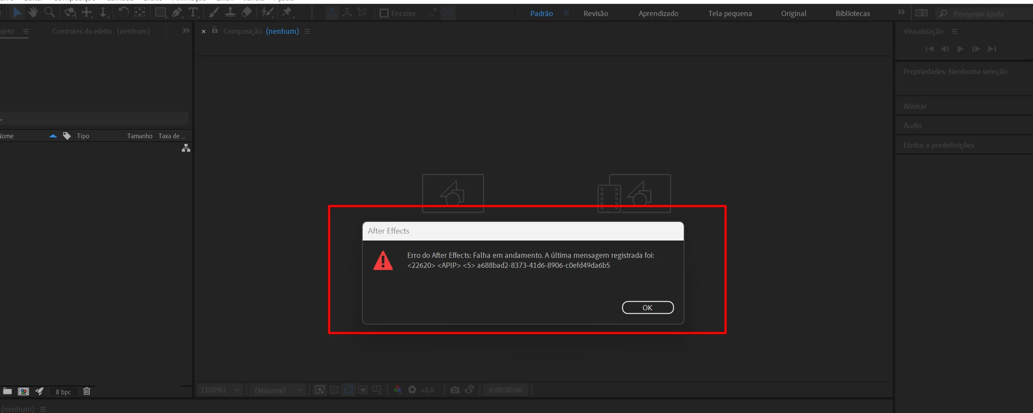Expand hidden panel tabs in Project panel
Screen dimensions: 1033x413
tap(186, 31)
